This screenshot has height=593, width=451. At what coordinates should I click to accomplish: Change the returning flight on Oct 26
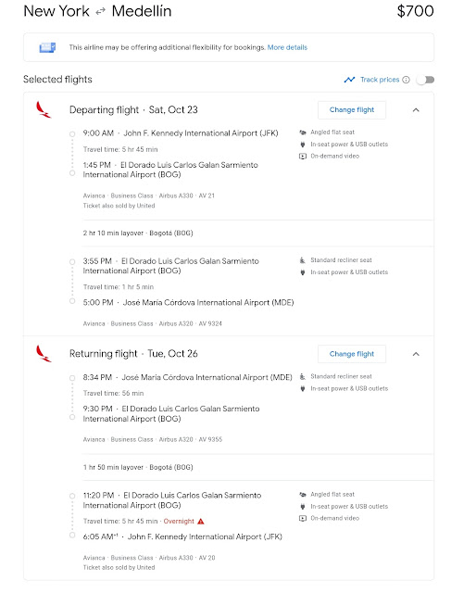point(352,354)
